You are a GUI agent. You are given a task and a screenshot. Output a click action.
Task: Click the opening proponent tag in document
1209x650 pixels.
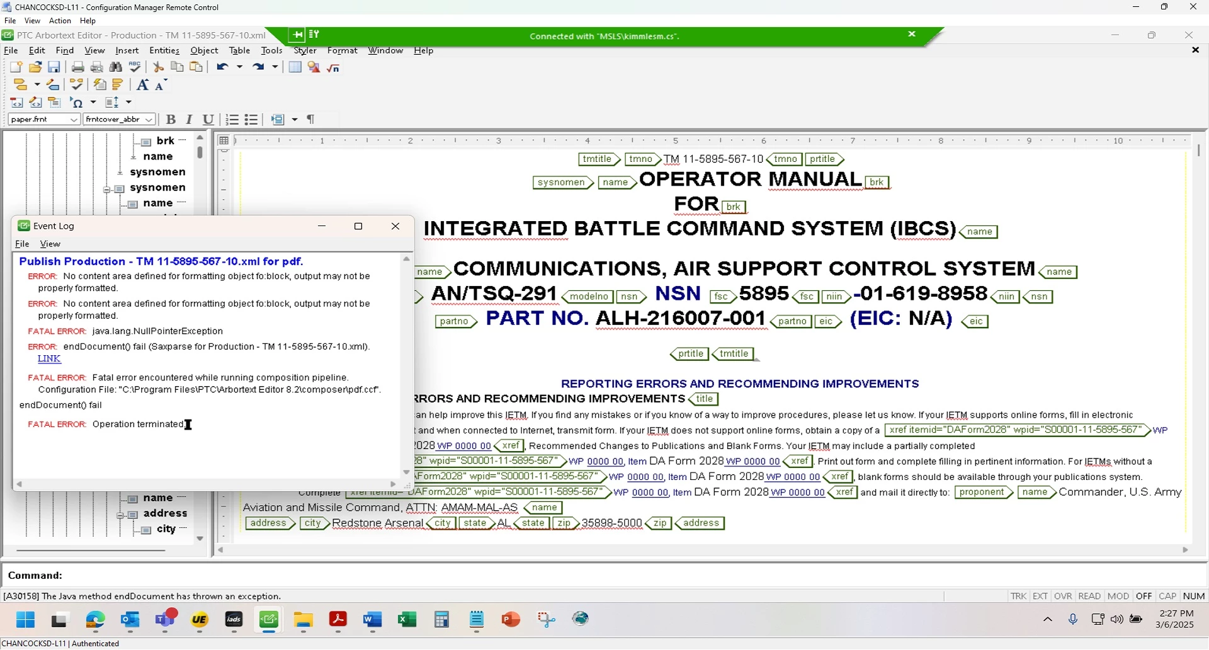(984, 493)
